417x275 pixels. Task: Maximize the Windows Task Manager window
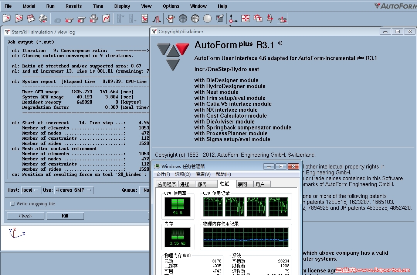(x=281, y=166)
